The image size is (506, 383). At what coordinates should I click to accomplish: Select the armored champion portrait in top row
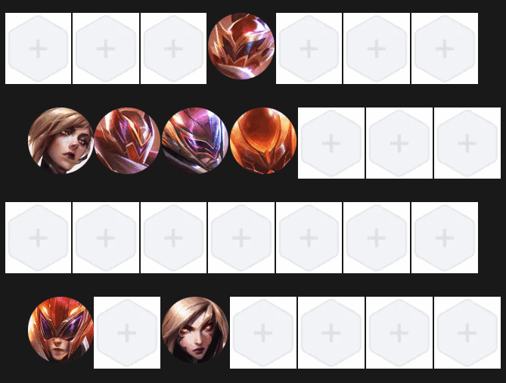[x=241, y=46]
